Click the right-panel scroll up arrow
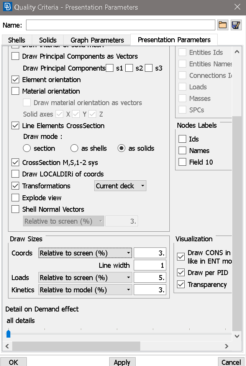This screenshot has width=246, height=366. point(237,52)
